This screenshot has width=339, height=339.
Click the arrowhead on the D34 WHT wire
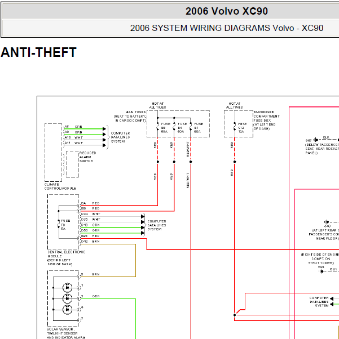point(143,216)
